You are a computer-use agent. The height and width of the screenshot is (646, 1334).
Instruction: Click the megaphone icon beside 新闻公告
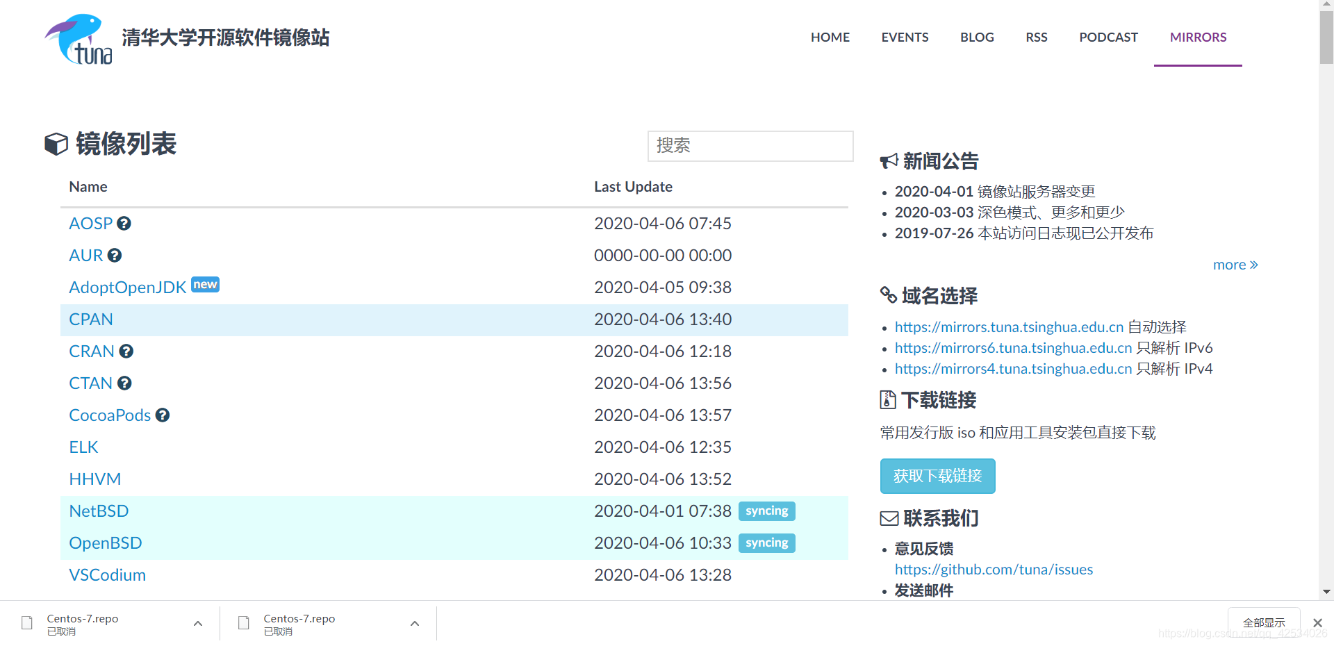click(889, 162)
